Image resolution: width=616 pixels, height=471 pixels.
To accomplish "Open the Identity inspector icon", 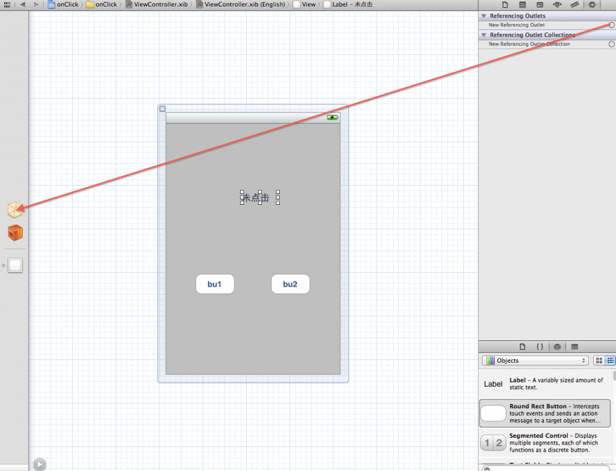I will coord(540,5).
